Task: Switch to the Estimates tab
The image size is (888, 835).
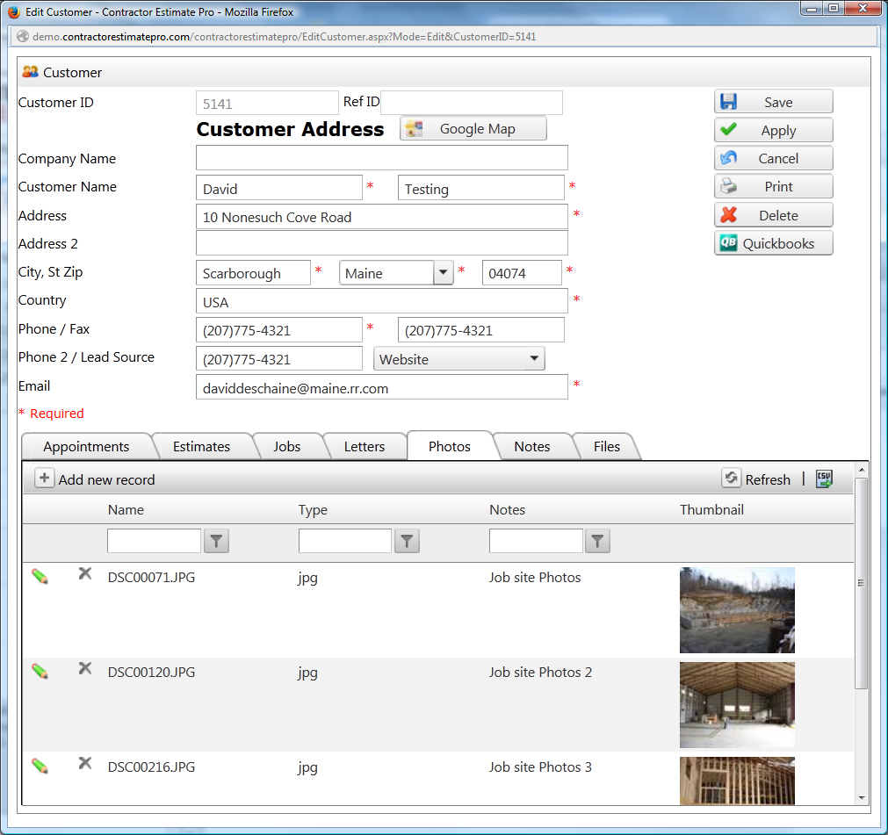Action: pos(204,446)
